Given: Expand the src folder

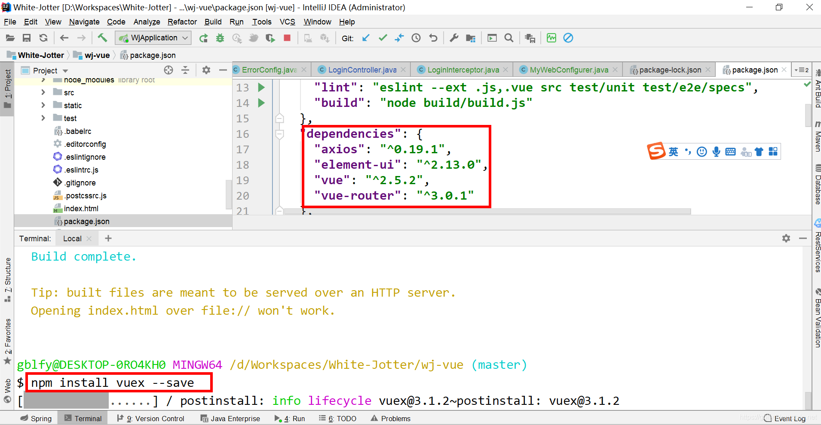Looking at the screenshot, I should click(43, 92).
